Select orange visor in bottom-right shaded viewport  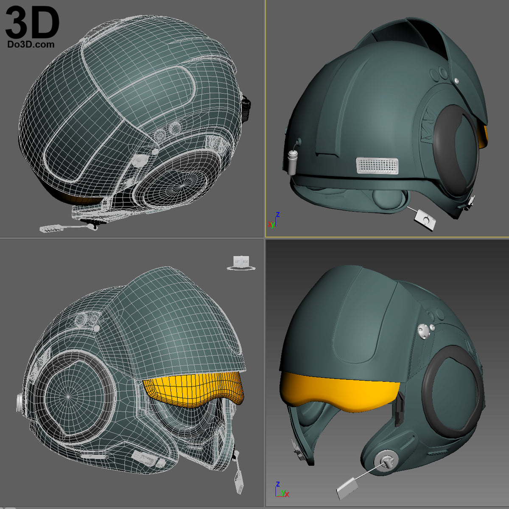tap(339, 392)
